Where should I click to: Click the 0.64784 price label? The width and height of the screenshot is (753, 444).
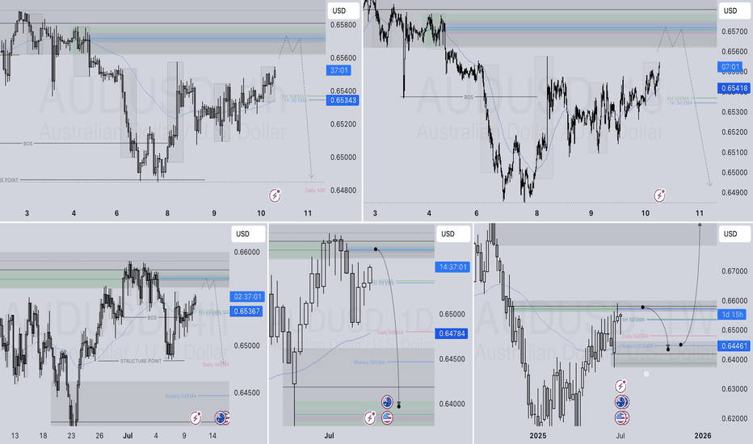(x=452, y=333)
